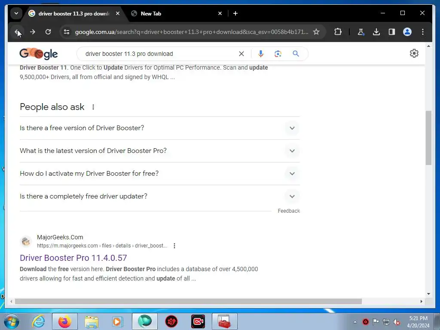Search by image with Google Lens
Image resolution: width=440 pixels, height=330 pixels.
(x=278, y=54)
